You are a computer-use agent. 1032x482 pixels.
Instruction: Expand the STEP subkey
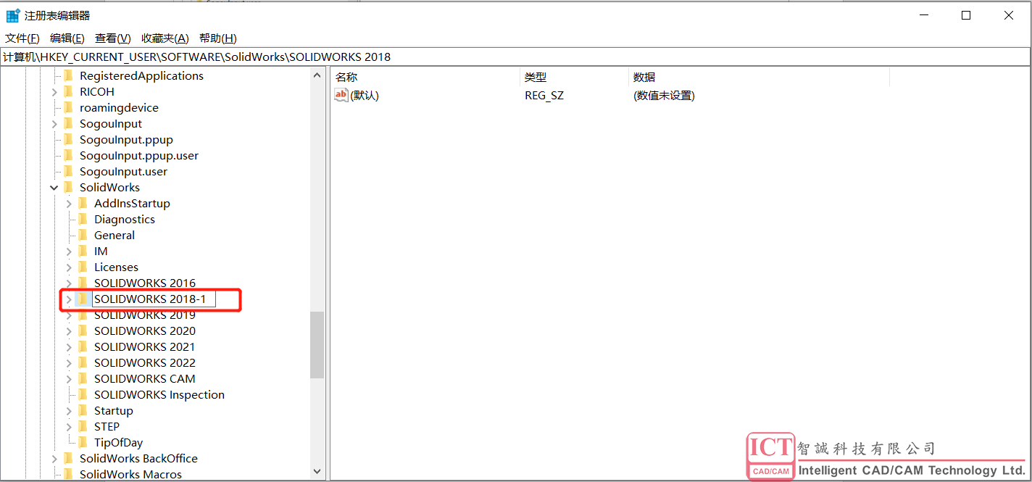(x=69, y=427)
